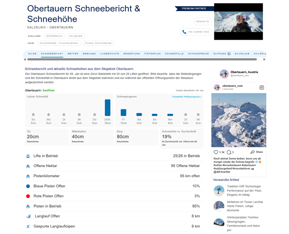289x234 pixels.
Task: Open the Planai Schladming tag
Action: (x=98, y=43)
